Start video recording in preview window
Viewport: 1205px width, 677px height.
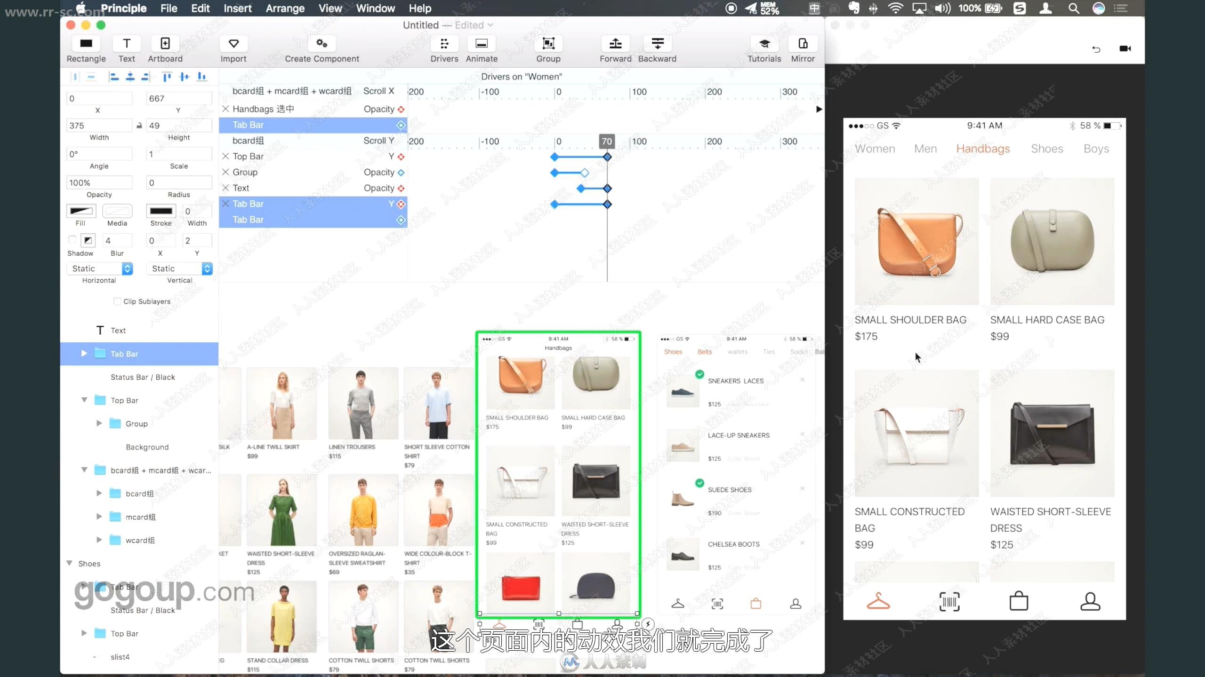tap(1125, 48)
